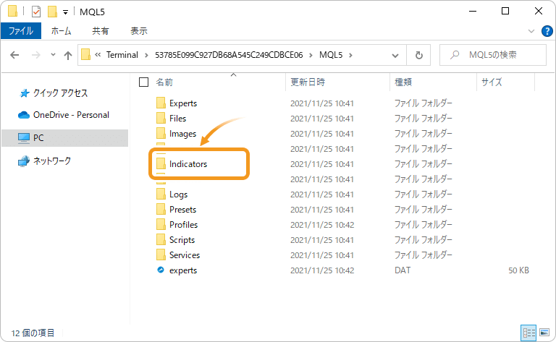Click the experts DAT file icon
This screenshot has width=556, height=342.
[x=161, y=270]
